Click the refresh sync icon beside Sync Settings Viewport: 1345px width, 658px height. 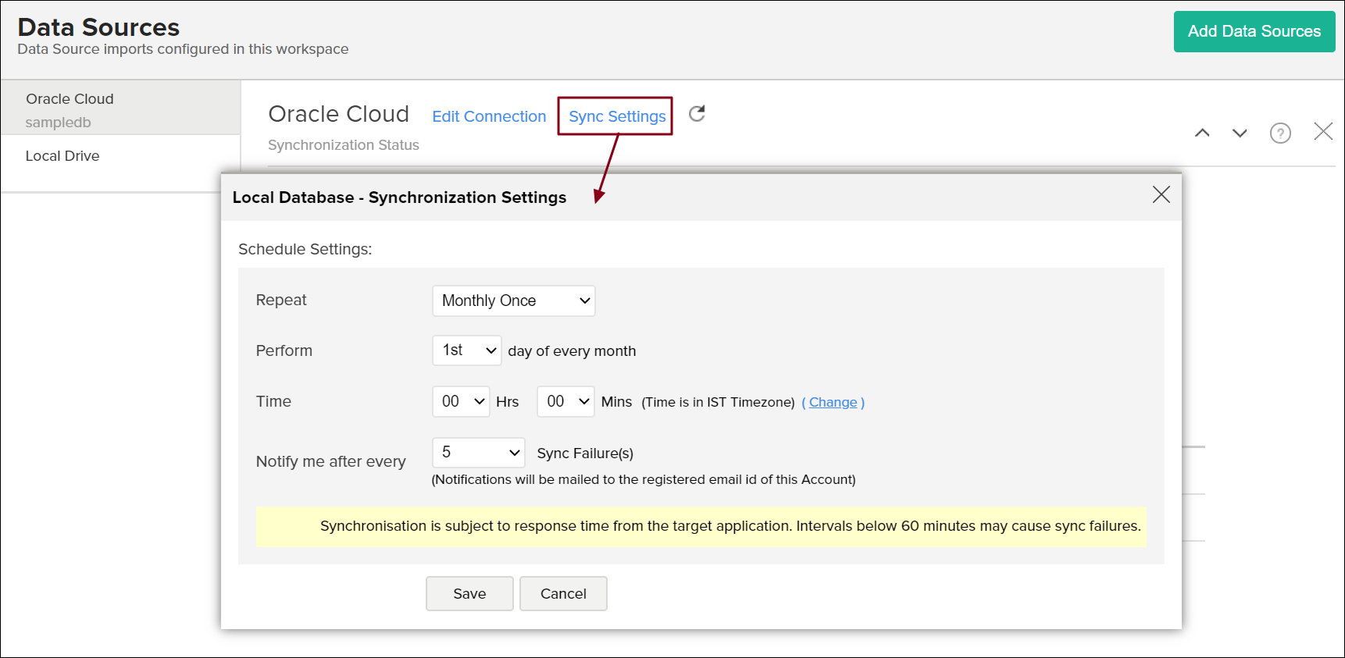pyautogui.click(x=697, y=114)
